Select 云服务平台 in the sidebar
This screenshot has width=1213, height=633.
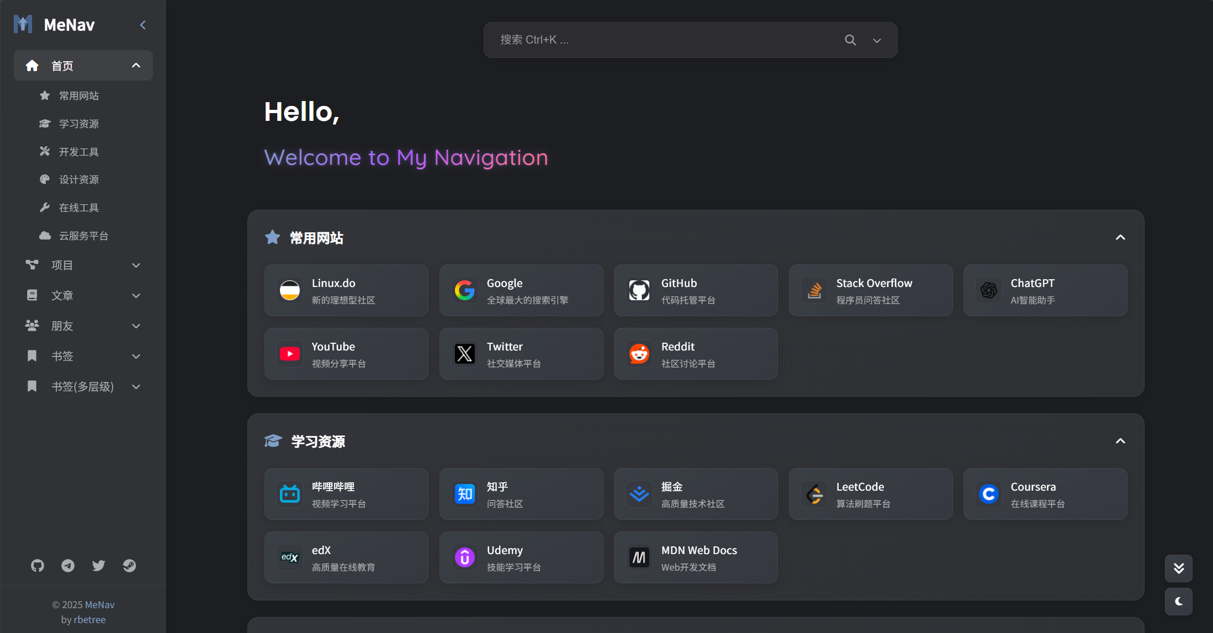pyautogui.click(x=83, y=236)
